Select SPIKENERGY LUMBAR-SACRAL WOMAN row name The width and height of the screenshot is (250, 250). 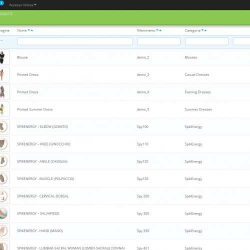point(71,248)
